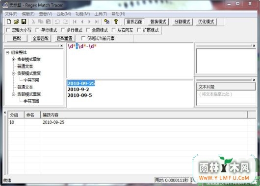Create a new file with the New icon
This screenshot has height=186, width=260.
pos(9,22)
